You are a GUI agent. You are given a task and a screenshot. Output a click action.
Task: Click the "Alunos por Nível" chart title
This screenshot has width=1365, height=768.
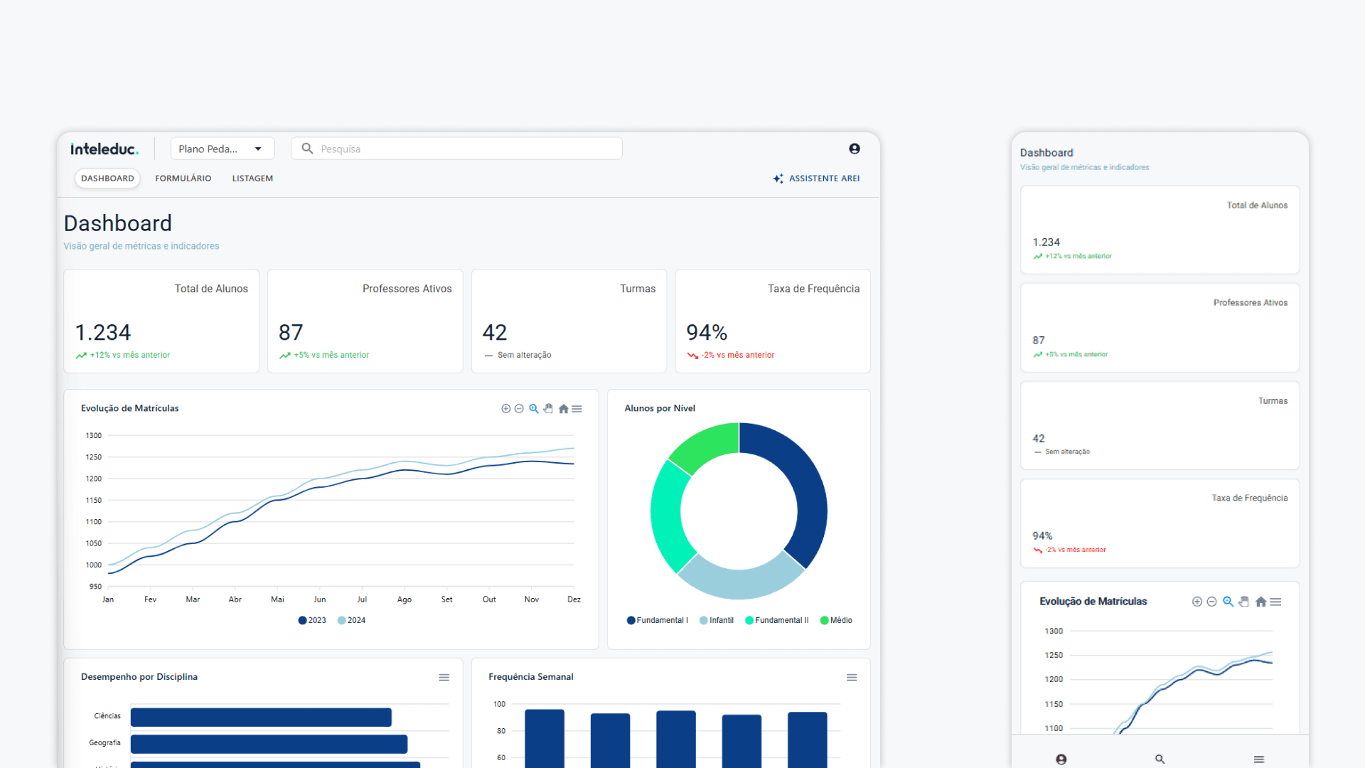[x=660, y=408]
